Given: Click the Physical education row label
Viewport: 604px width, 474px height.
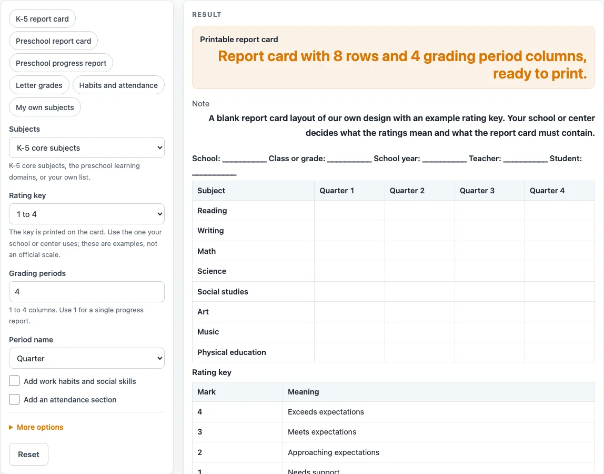Looking at the screenshot, I should tap(231, 352).
